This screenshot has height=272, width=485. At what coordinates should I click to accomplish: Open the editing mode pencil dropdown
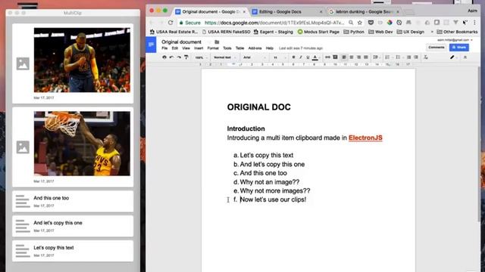(453, 57)
